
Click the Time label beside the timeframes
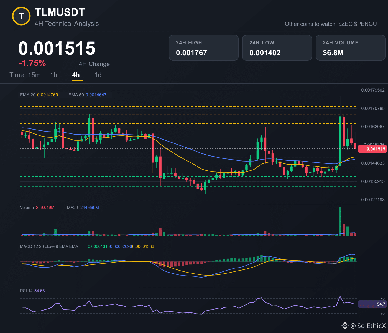[x=17, y=75]
